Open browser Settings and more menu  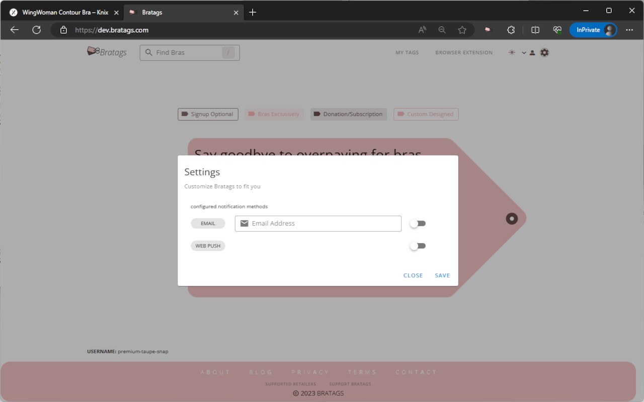tap(629, 30)
